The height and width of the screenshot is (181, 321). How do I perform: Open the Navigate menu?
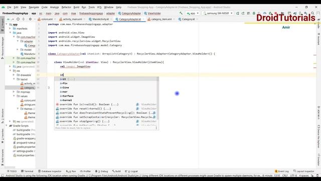tap(34, 7)
